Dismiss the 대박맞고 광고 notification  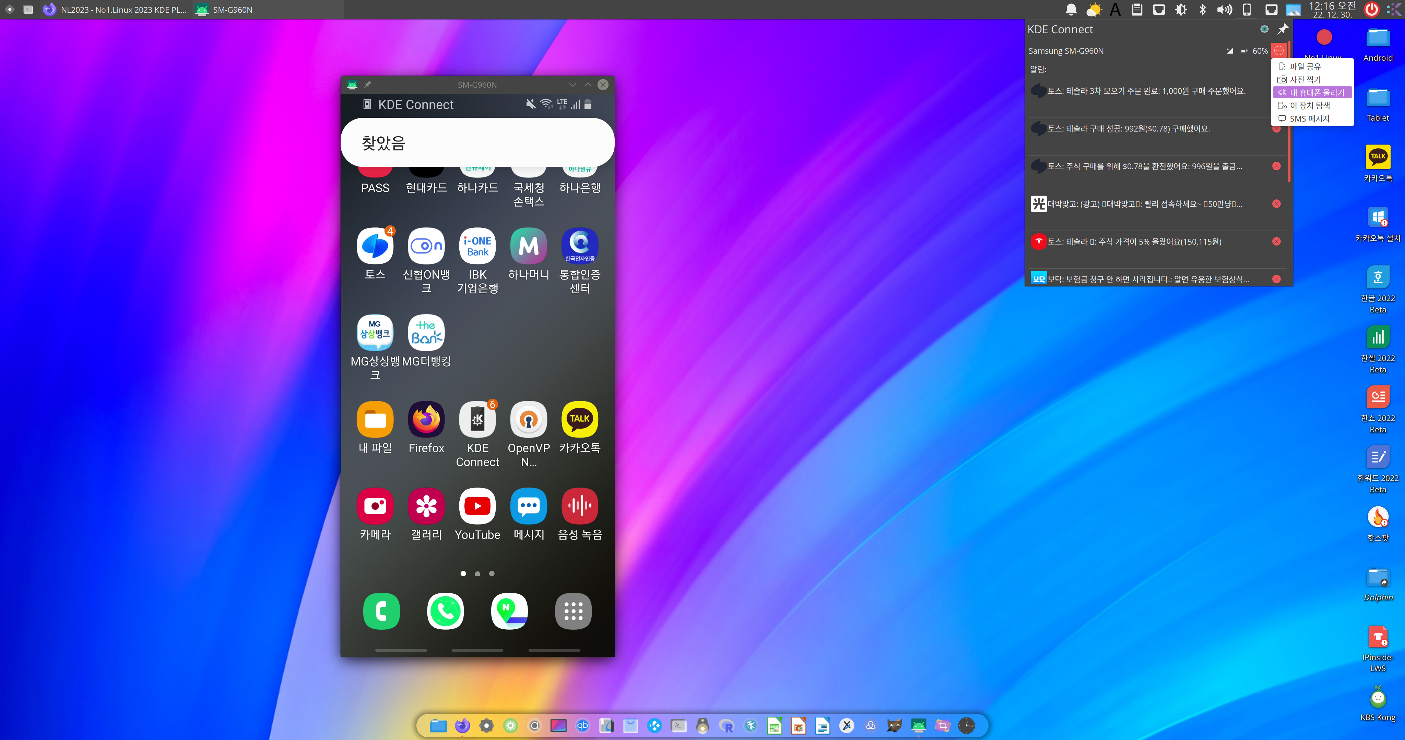(1276, 204)
